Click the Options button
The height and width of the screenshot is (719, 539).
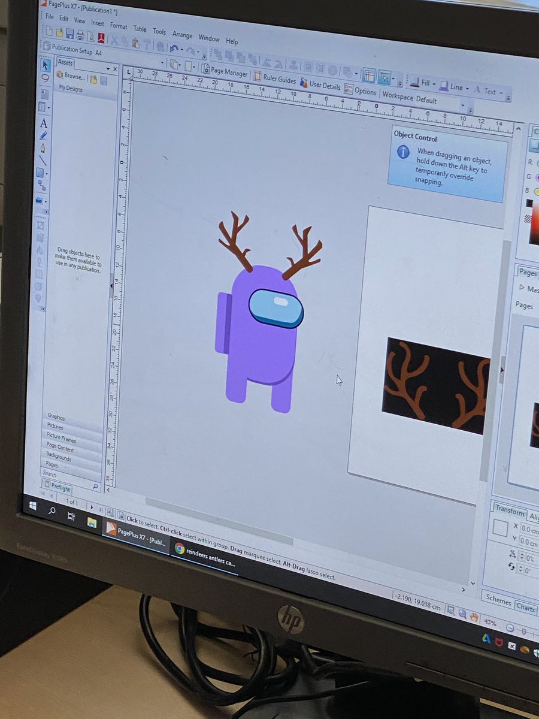pyautogui.click(x=361, y=90)
